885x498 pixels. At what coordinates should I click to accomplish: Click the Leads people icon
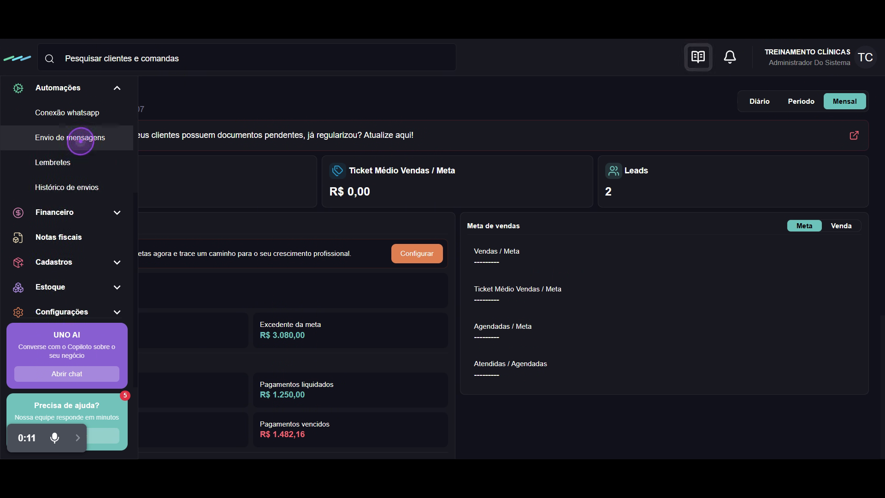point(613,171)
